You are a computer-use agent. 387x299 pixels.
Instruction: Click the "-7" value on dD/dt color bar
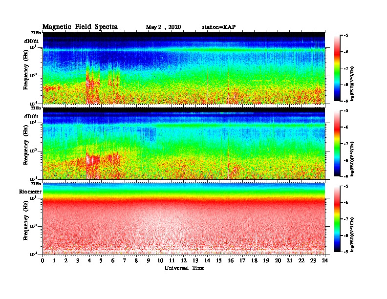click(346, 144)
